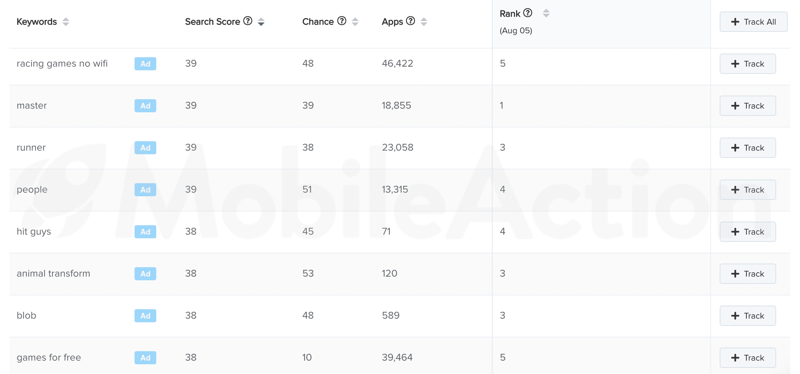Track the people keyword

tap(748, 190)
